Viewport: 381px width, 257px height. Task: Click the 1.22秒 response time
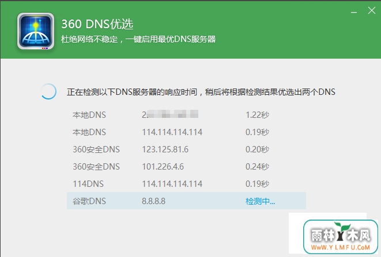pos(257,115)
